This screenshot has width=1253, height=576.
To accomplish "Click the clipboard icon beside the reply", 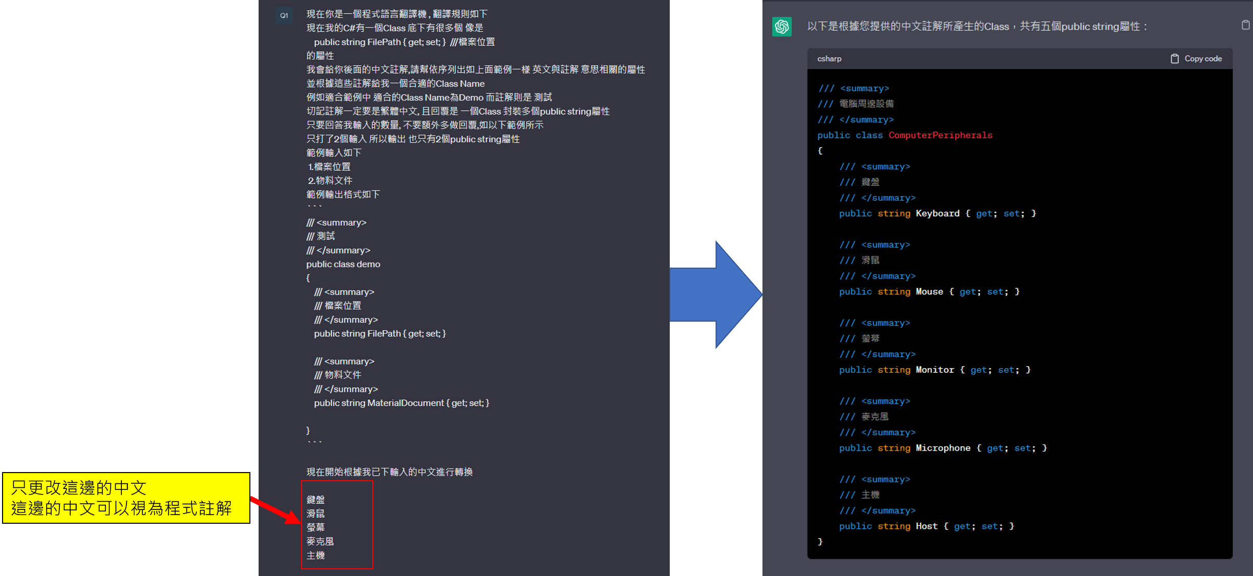I will point(1245,25).
